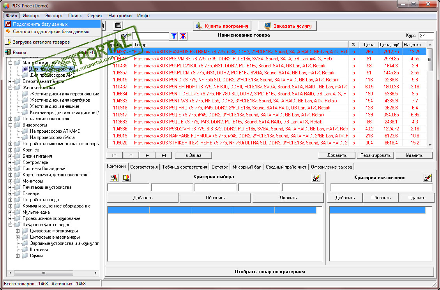Open the Поиск menu
440x290 pixels.
[75, 16]
